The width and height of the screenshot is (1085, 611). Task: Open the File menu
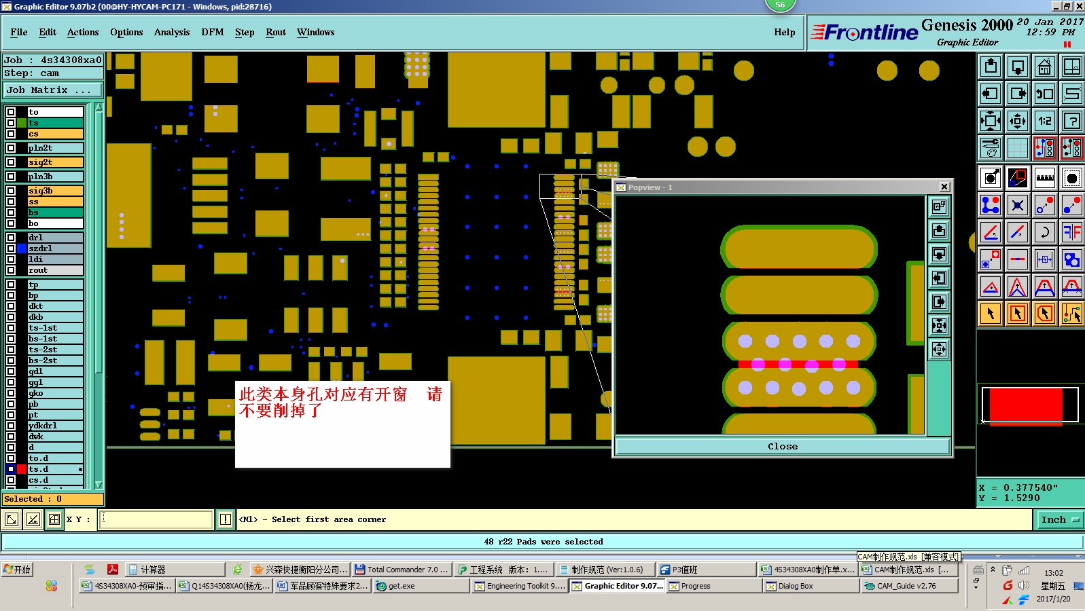point(19,32)
